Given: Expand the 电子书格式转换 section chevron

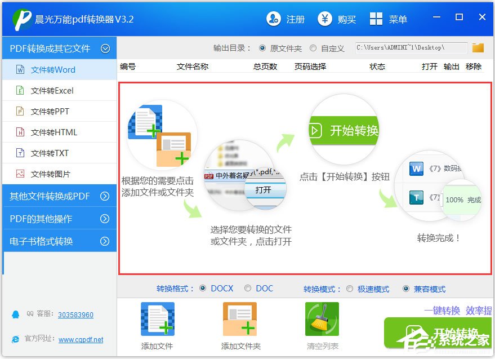Looking at the screenshot, I should (105, 241).
